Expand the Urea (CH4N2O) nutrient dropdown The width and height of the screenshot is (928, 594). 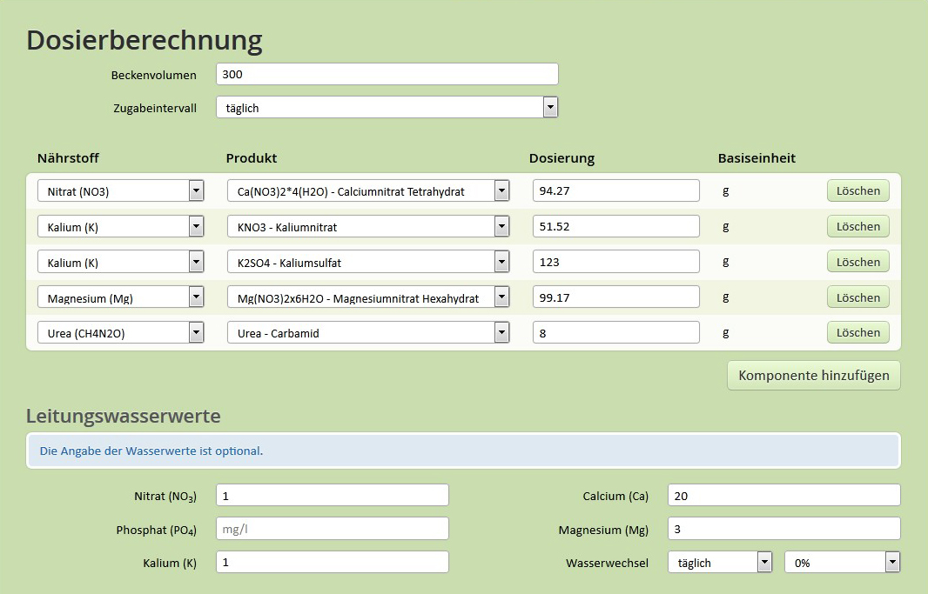pyautogui.click(x=120, y=332)
